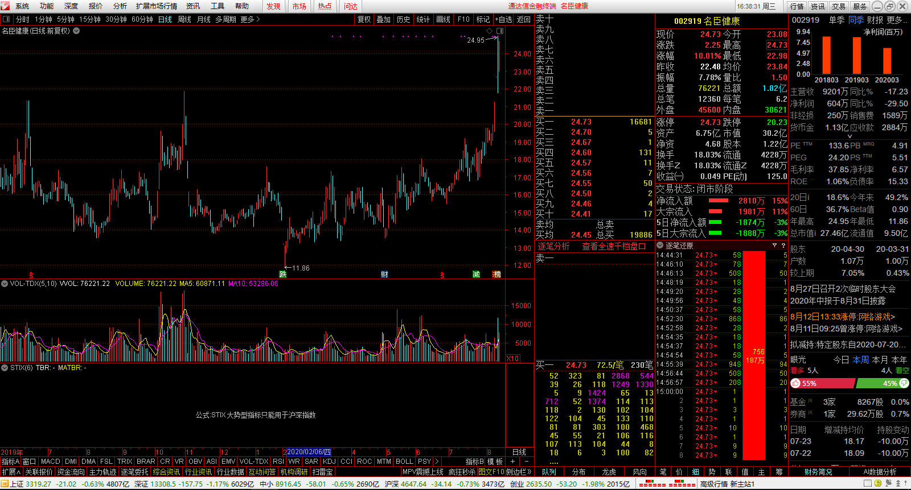Open the 8月12日涨停:网络游戏 news link
Viewport: 911px width, 490px height.
[843, 317]
